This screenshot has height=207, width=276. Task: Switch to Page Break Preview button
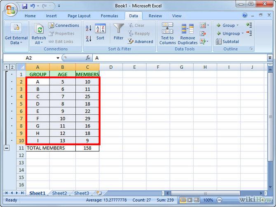[196, 200]
